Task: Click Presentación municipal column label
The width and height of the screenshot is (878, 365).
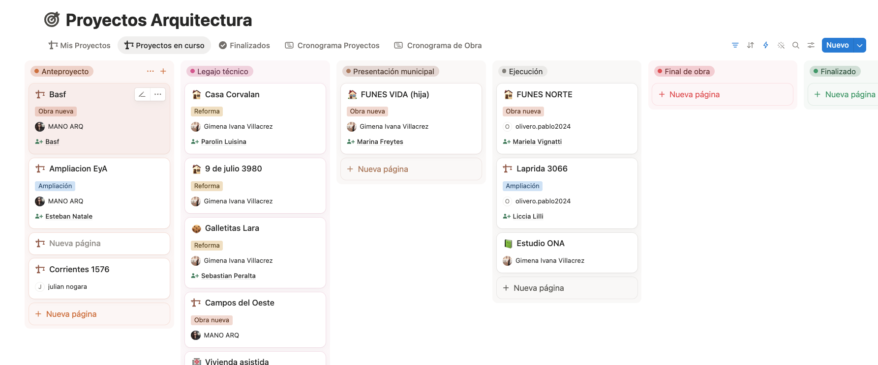Action: pos(391,71)
